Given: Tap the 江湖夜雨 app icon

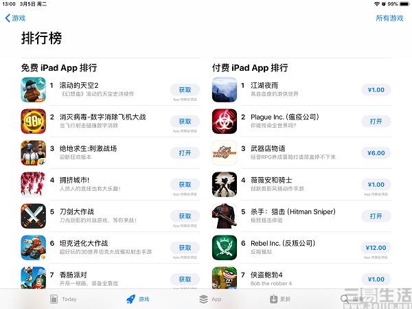Looking at the screenshot, I should [x=225, y=89].
